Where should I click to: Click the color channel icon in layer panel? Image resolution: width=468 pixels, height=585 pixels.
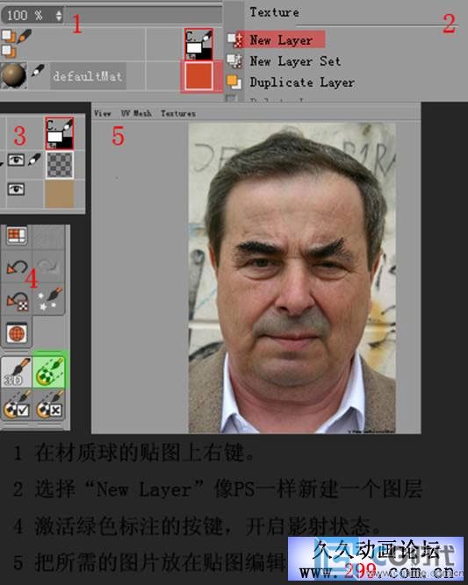[x=60, y=133]
